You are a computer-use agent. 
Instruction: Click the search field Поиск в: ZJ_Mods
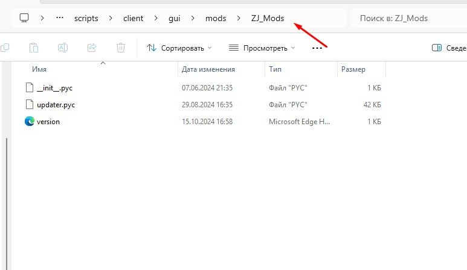408,18
